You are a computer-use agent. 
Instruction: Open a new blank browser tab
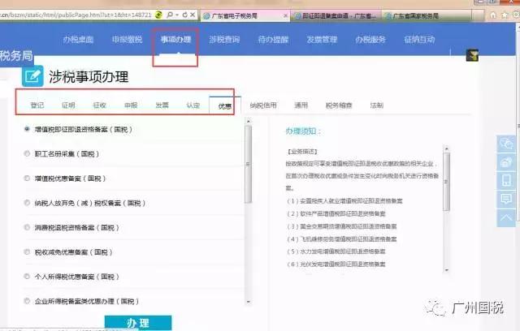click(478, 15)
